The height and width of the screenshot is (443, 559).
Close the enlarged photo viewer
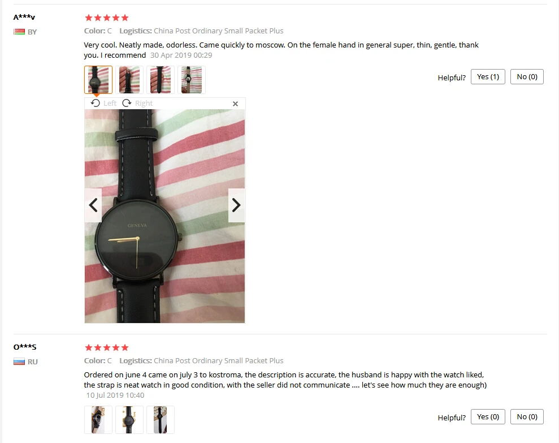235,104
